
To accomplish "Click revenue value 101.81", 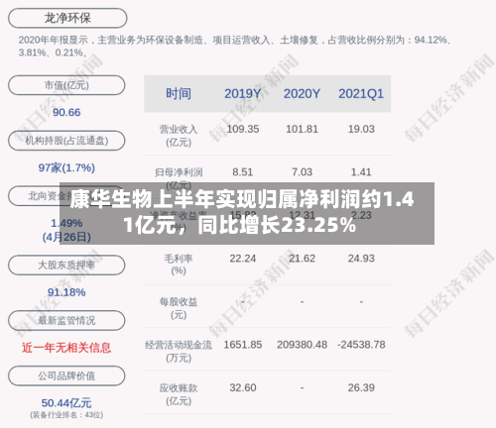I will pyautogui.click(x=302, y=129).
